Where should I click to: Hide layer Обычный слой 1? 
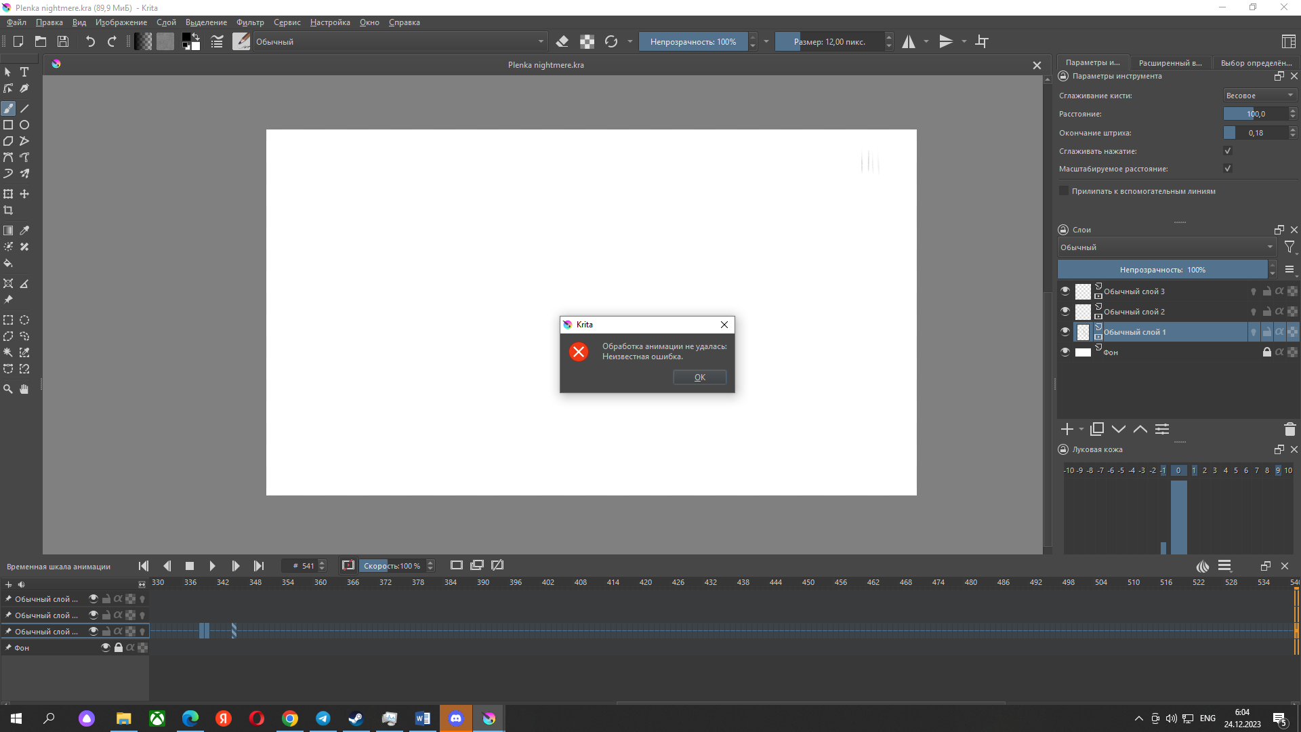1065,331
